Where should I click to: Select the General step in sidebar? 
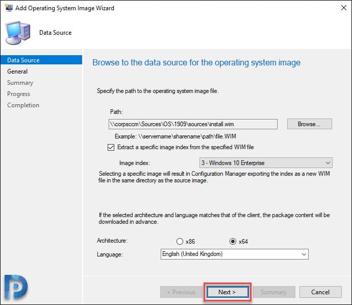pos(17,72)
